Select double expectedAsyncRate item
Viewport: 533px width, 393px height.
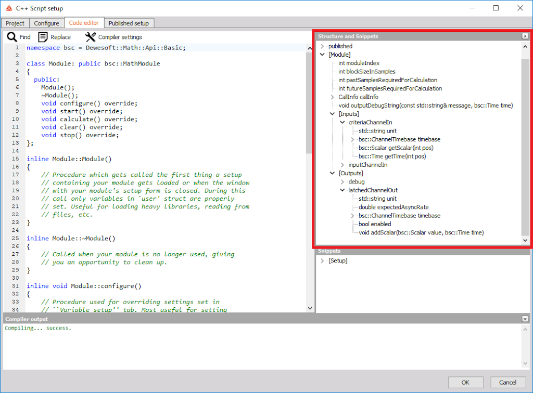point(394,207)
